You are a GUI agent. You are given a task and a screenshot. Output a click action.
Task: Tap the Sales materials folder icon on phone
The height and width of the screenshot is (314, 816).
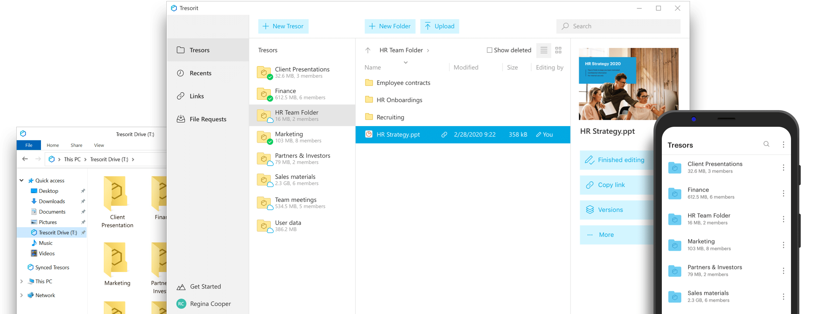pyautogui.click(x=675, y=297)
